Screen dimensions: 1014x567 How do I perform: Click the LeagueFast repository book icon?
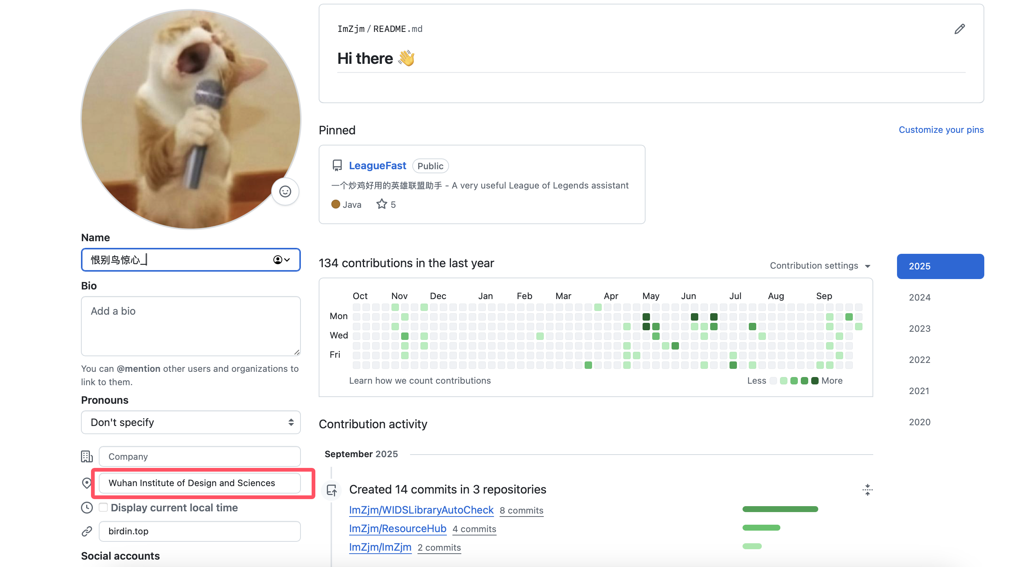click(x=337, y=165)
